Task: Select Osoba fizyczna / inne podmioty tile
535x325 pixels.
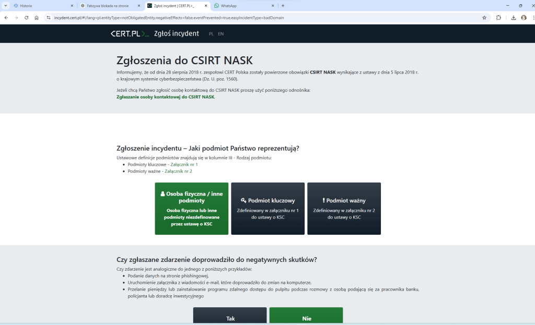Action: 191,209
